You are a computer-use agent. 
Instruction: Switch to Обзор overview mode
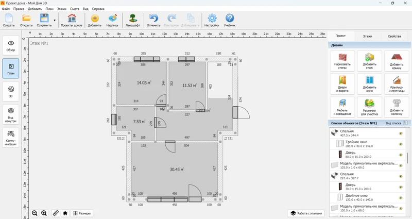tap(11, 45)
